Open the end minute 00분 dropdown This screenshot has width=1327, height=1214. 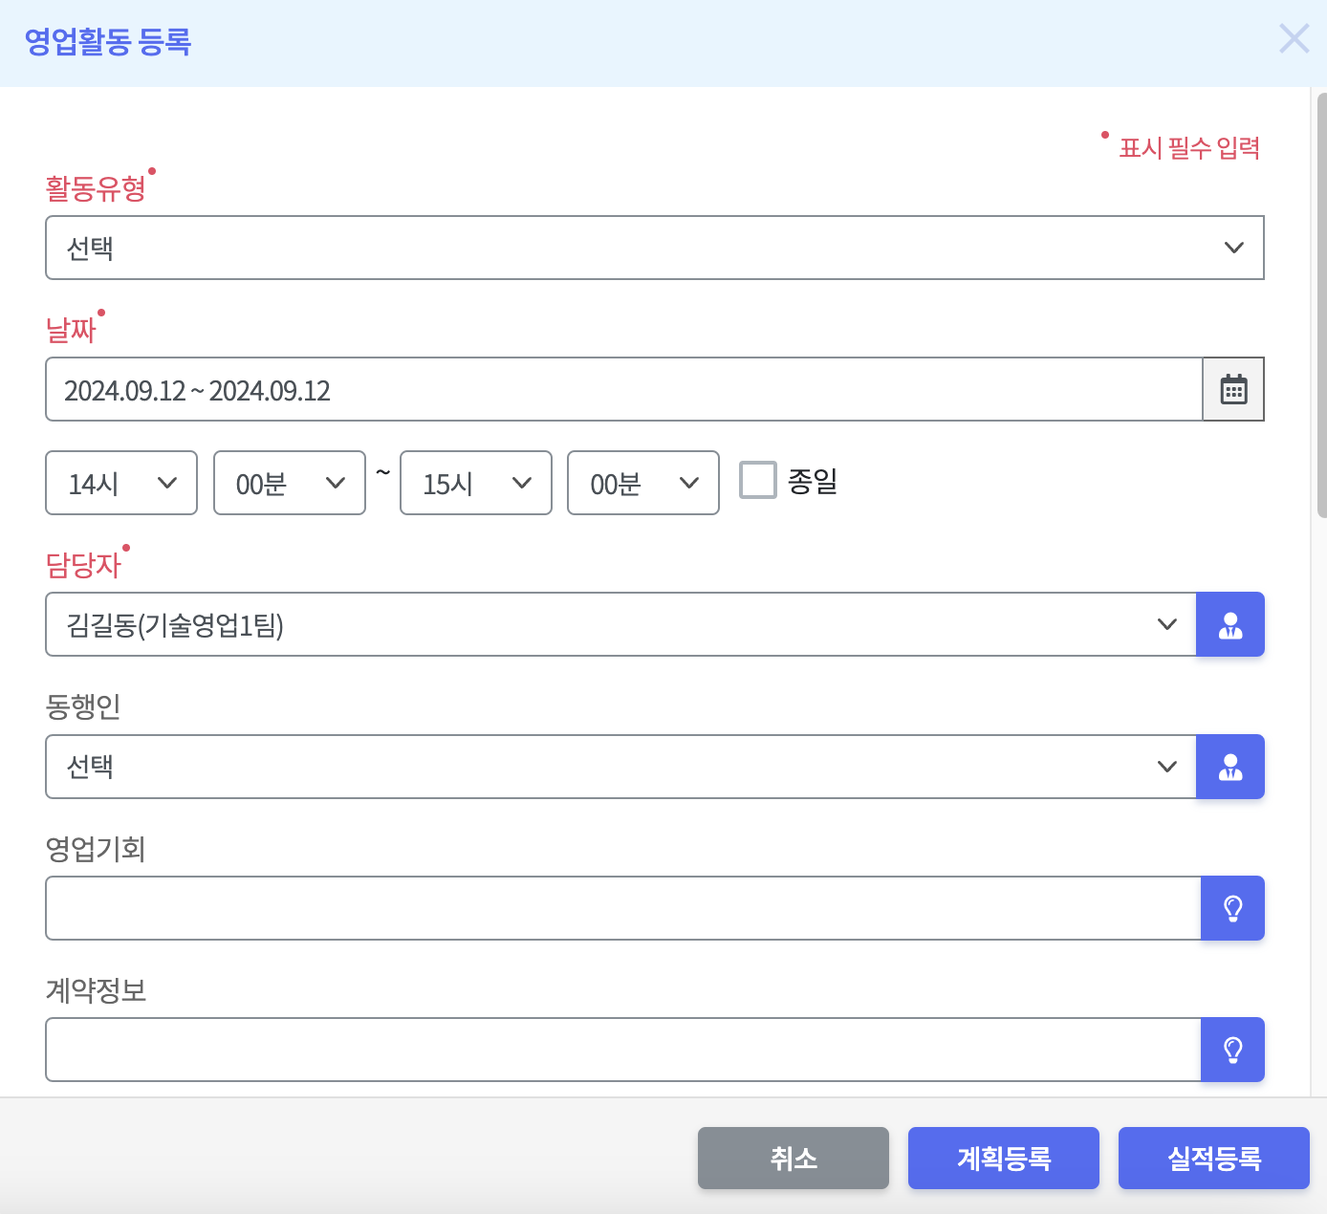tap(643, 483)
